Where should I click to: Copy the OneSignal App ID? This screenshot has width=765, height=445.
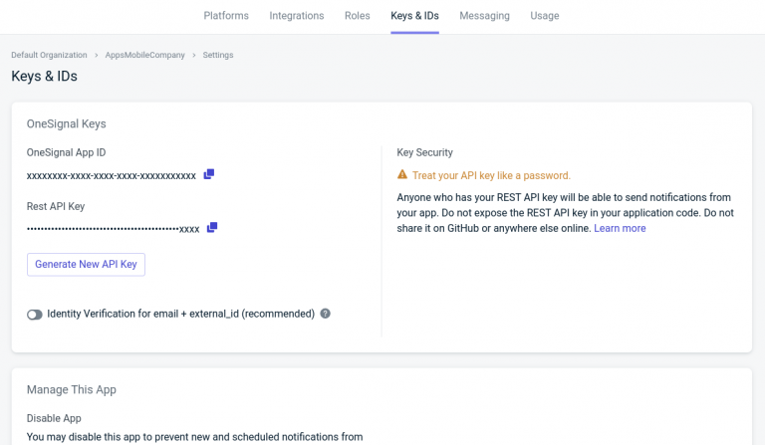point(209,174)
